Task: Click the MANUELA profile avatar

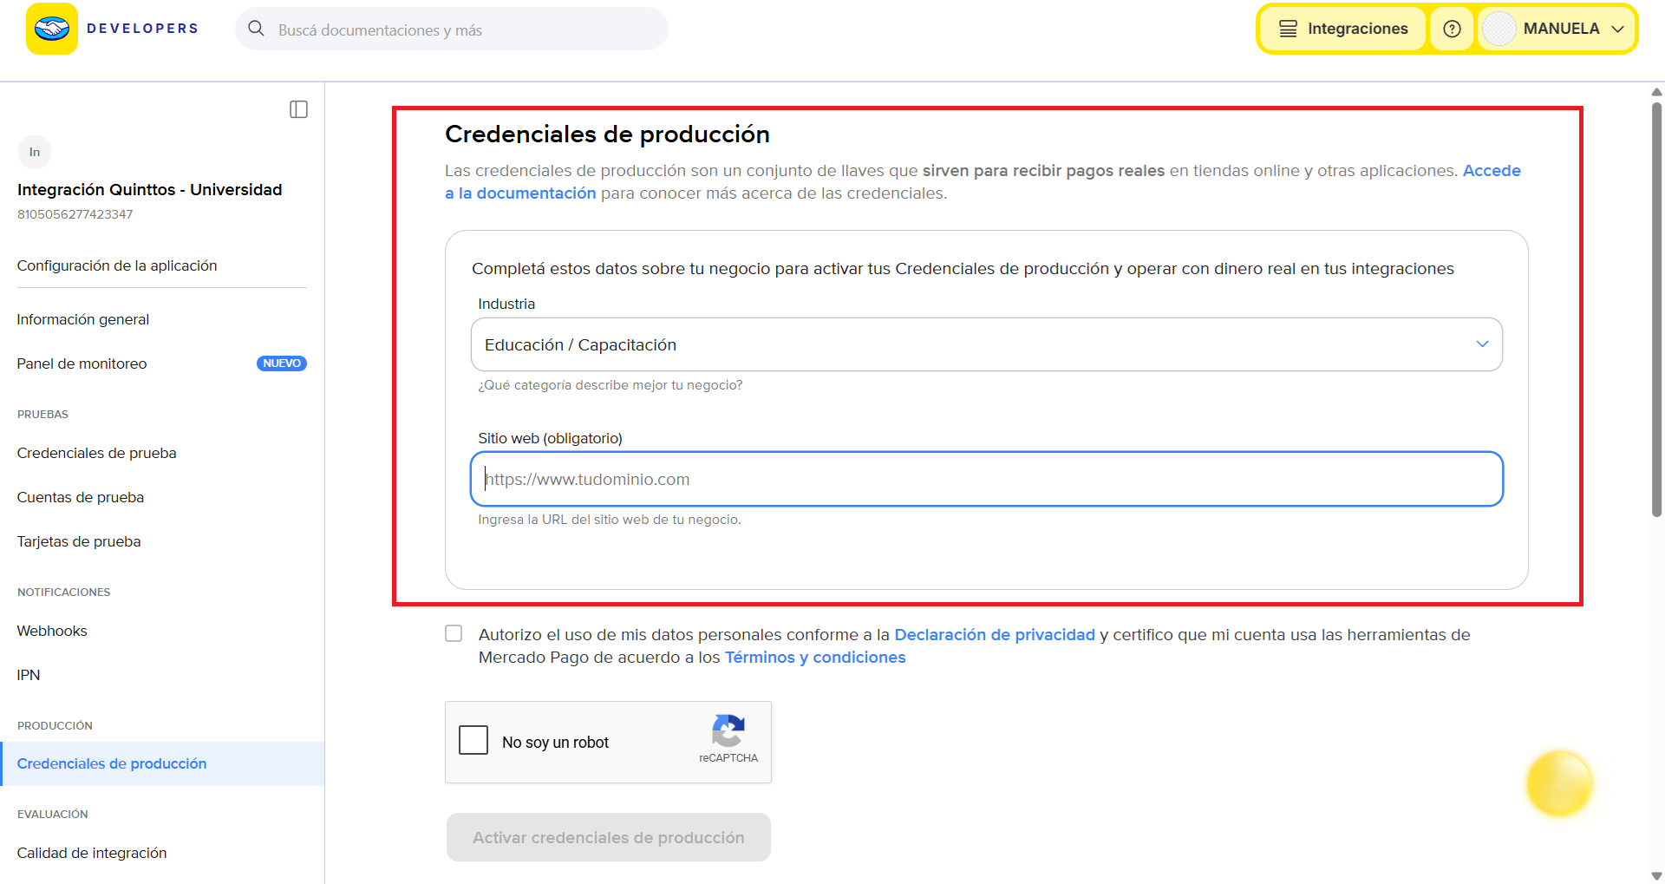Action: (1498, 29)
